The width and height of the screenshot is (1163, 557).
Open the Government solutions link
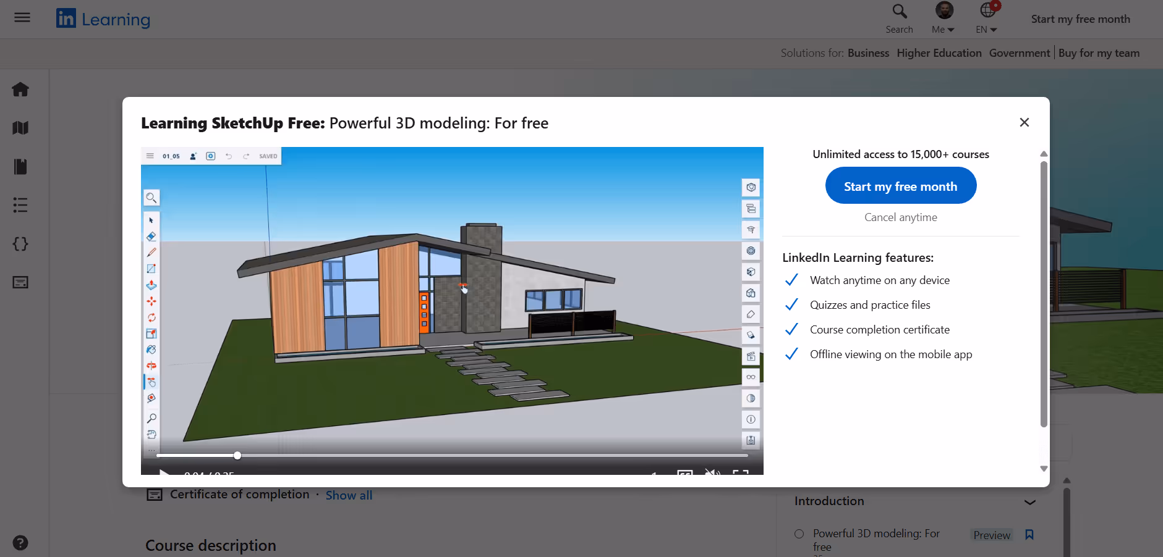1019,53
